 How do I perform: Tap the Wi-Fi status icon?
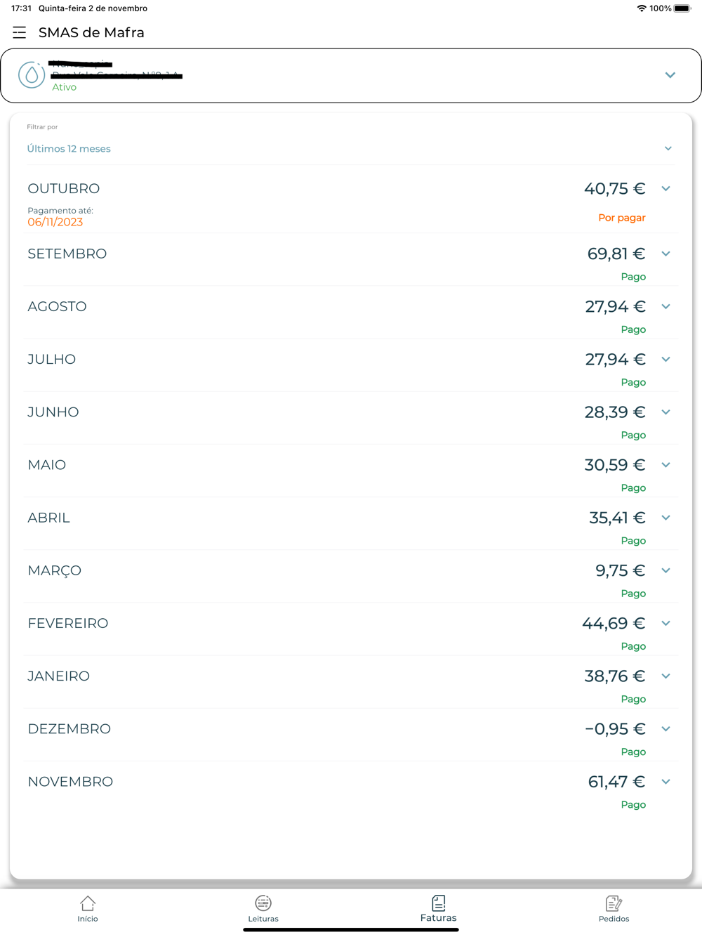642,8
